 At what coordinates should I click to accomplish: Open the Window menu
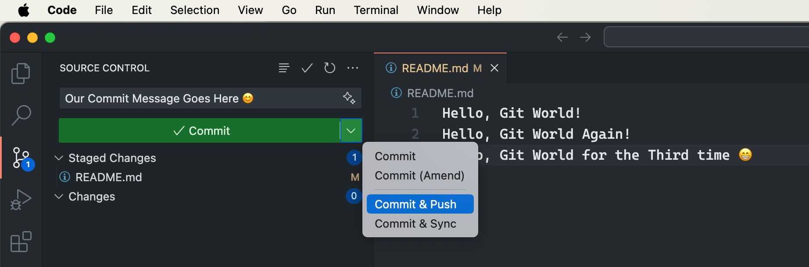pos(438,10)
